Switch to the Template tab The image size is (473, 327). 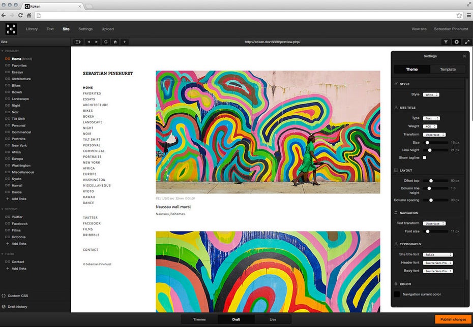pos(448,69)
